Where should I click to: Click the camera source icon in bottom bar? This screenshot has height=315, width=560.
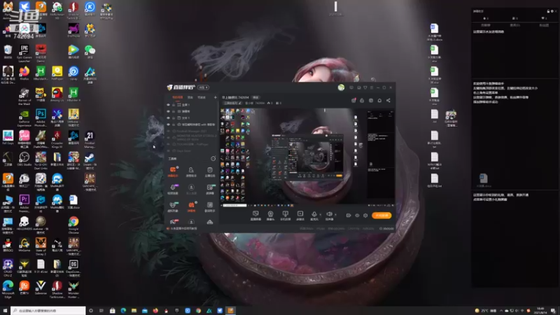270,214
